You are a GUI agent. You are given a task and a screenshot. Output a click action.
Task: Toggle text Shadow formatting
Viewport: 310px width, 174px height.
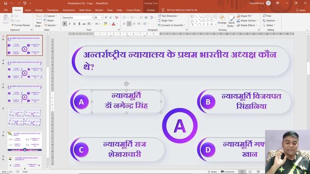click(x=79, y=24)
